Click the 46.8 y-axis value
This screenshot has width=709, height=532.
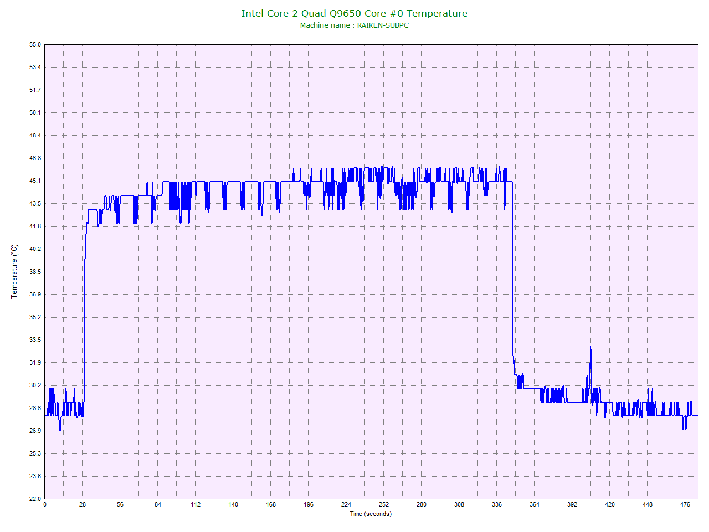(x=35, y=158)
